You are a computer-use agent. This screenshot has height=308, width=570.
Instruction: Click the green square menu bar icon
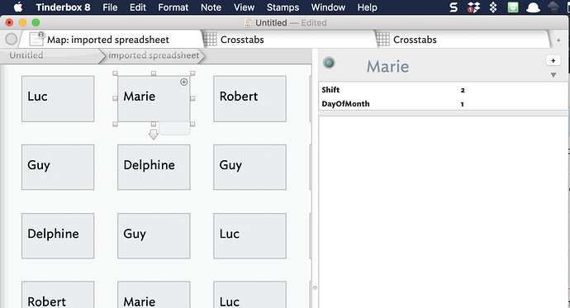click(x=513, y=7)
